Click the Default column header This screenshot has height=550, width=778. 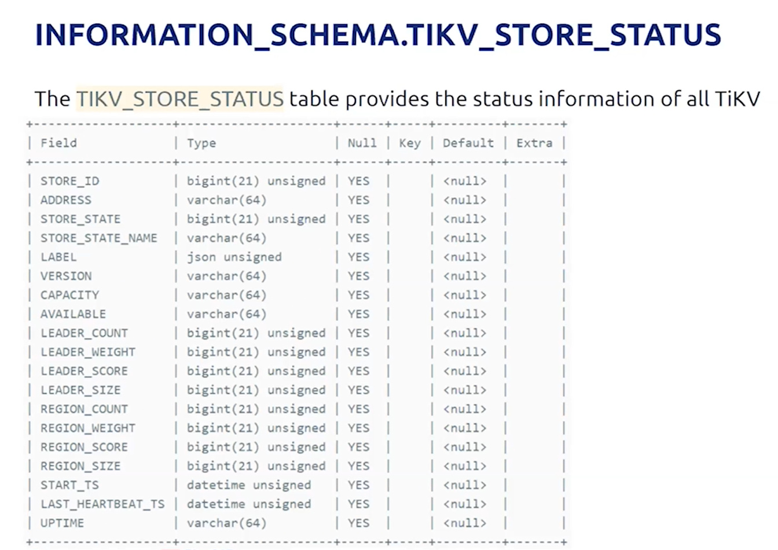point(468,143)
